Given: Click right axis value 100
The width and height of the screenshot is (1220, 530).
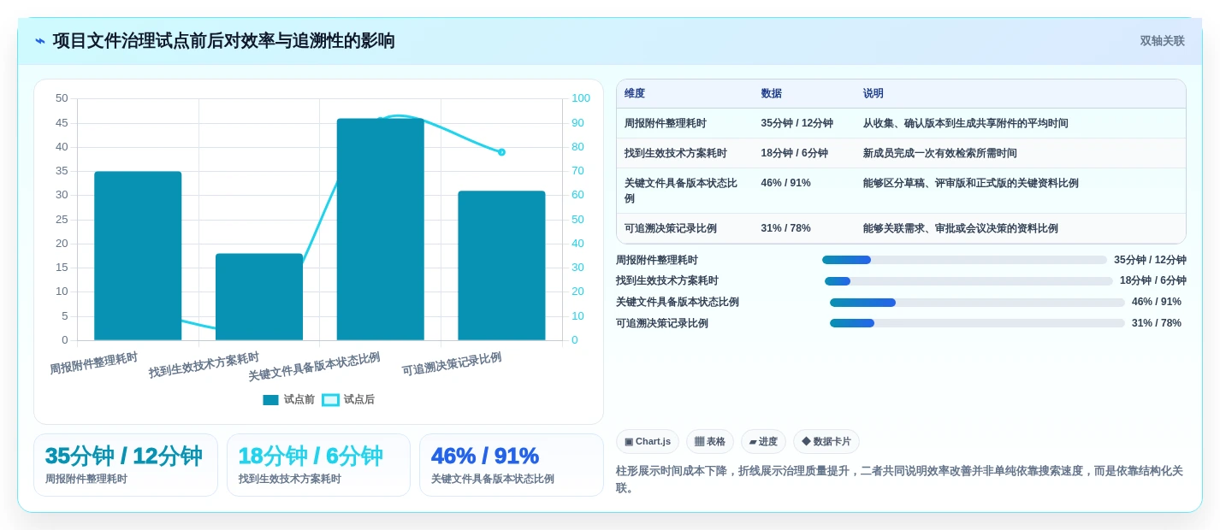Looking at the screenshot, I should coord(581,98).
